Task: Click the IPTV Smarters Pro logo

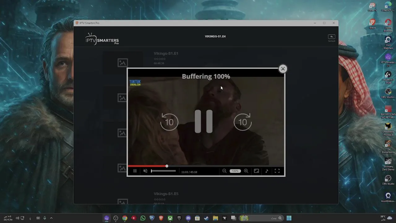Action: 102,39
